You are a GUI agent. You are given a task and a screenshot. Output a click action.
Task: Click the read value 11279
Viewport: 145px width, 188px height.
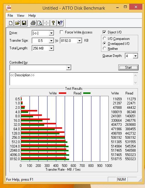point(131,99)
